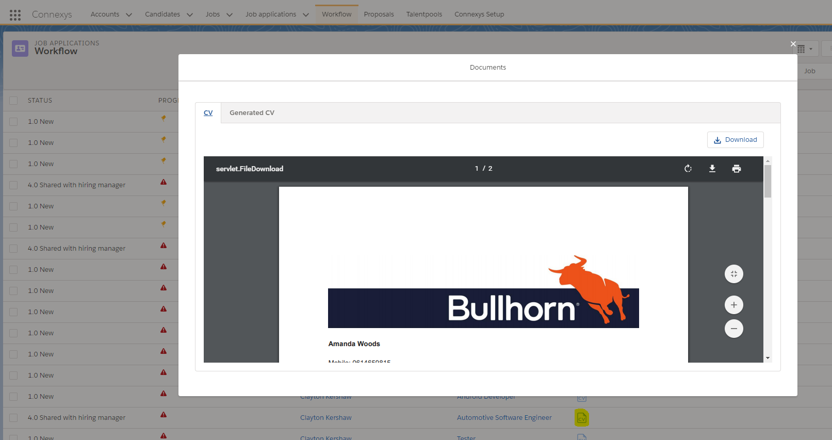This screenshot has width=832, height=440.
Task: Click the Workflow job applications icon
Action: coord(20,48)
